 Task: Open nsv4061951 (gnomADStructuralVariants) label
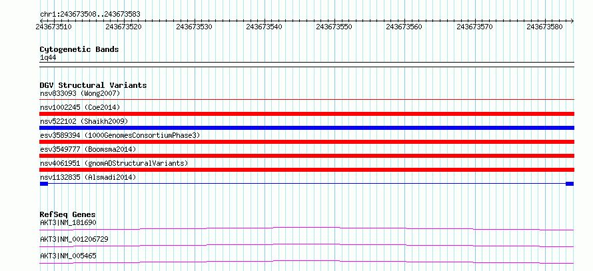coord(114,163)
